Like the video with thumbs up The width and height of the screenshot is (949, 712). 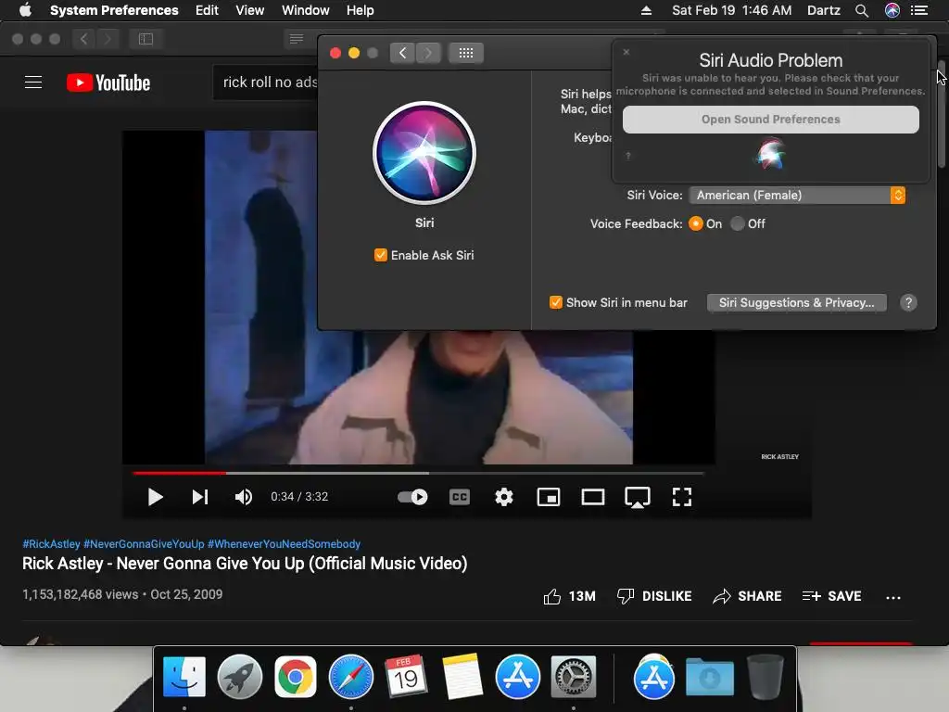[x=569, y=596]
